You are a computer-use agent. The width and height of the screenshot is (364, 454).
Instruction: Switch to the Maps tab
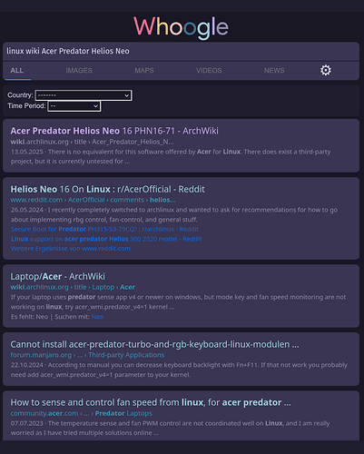[x=144, y=71]
